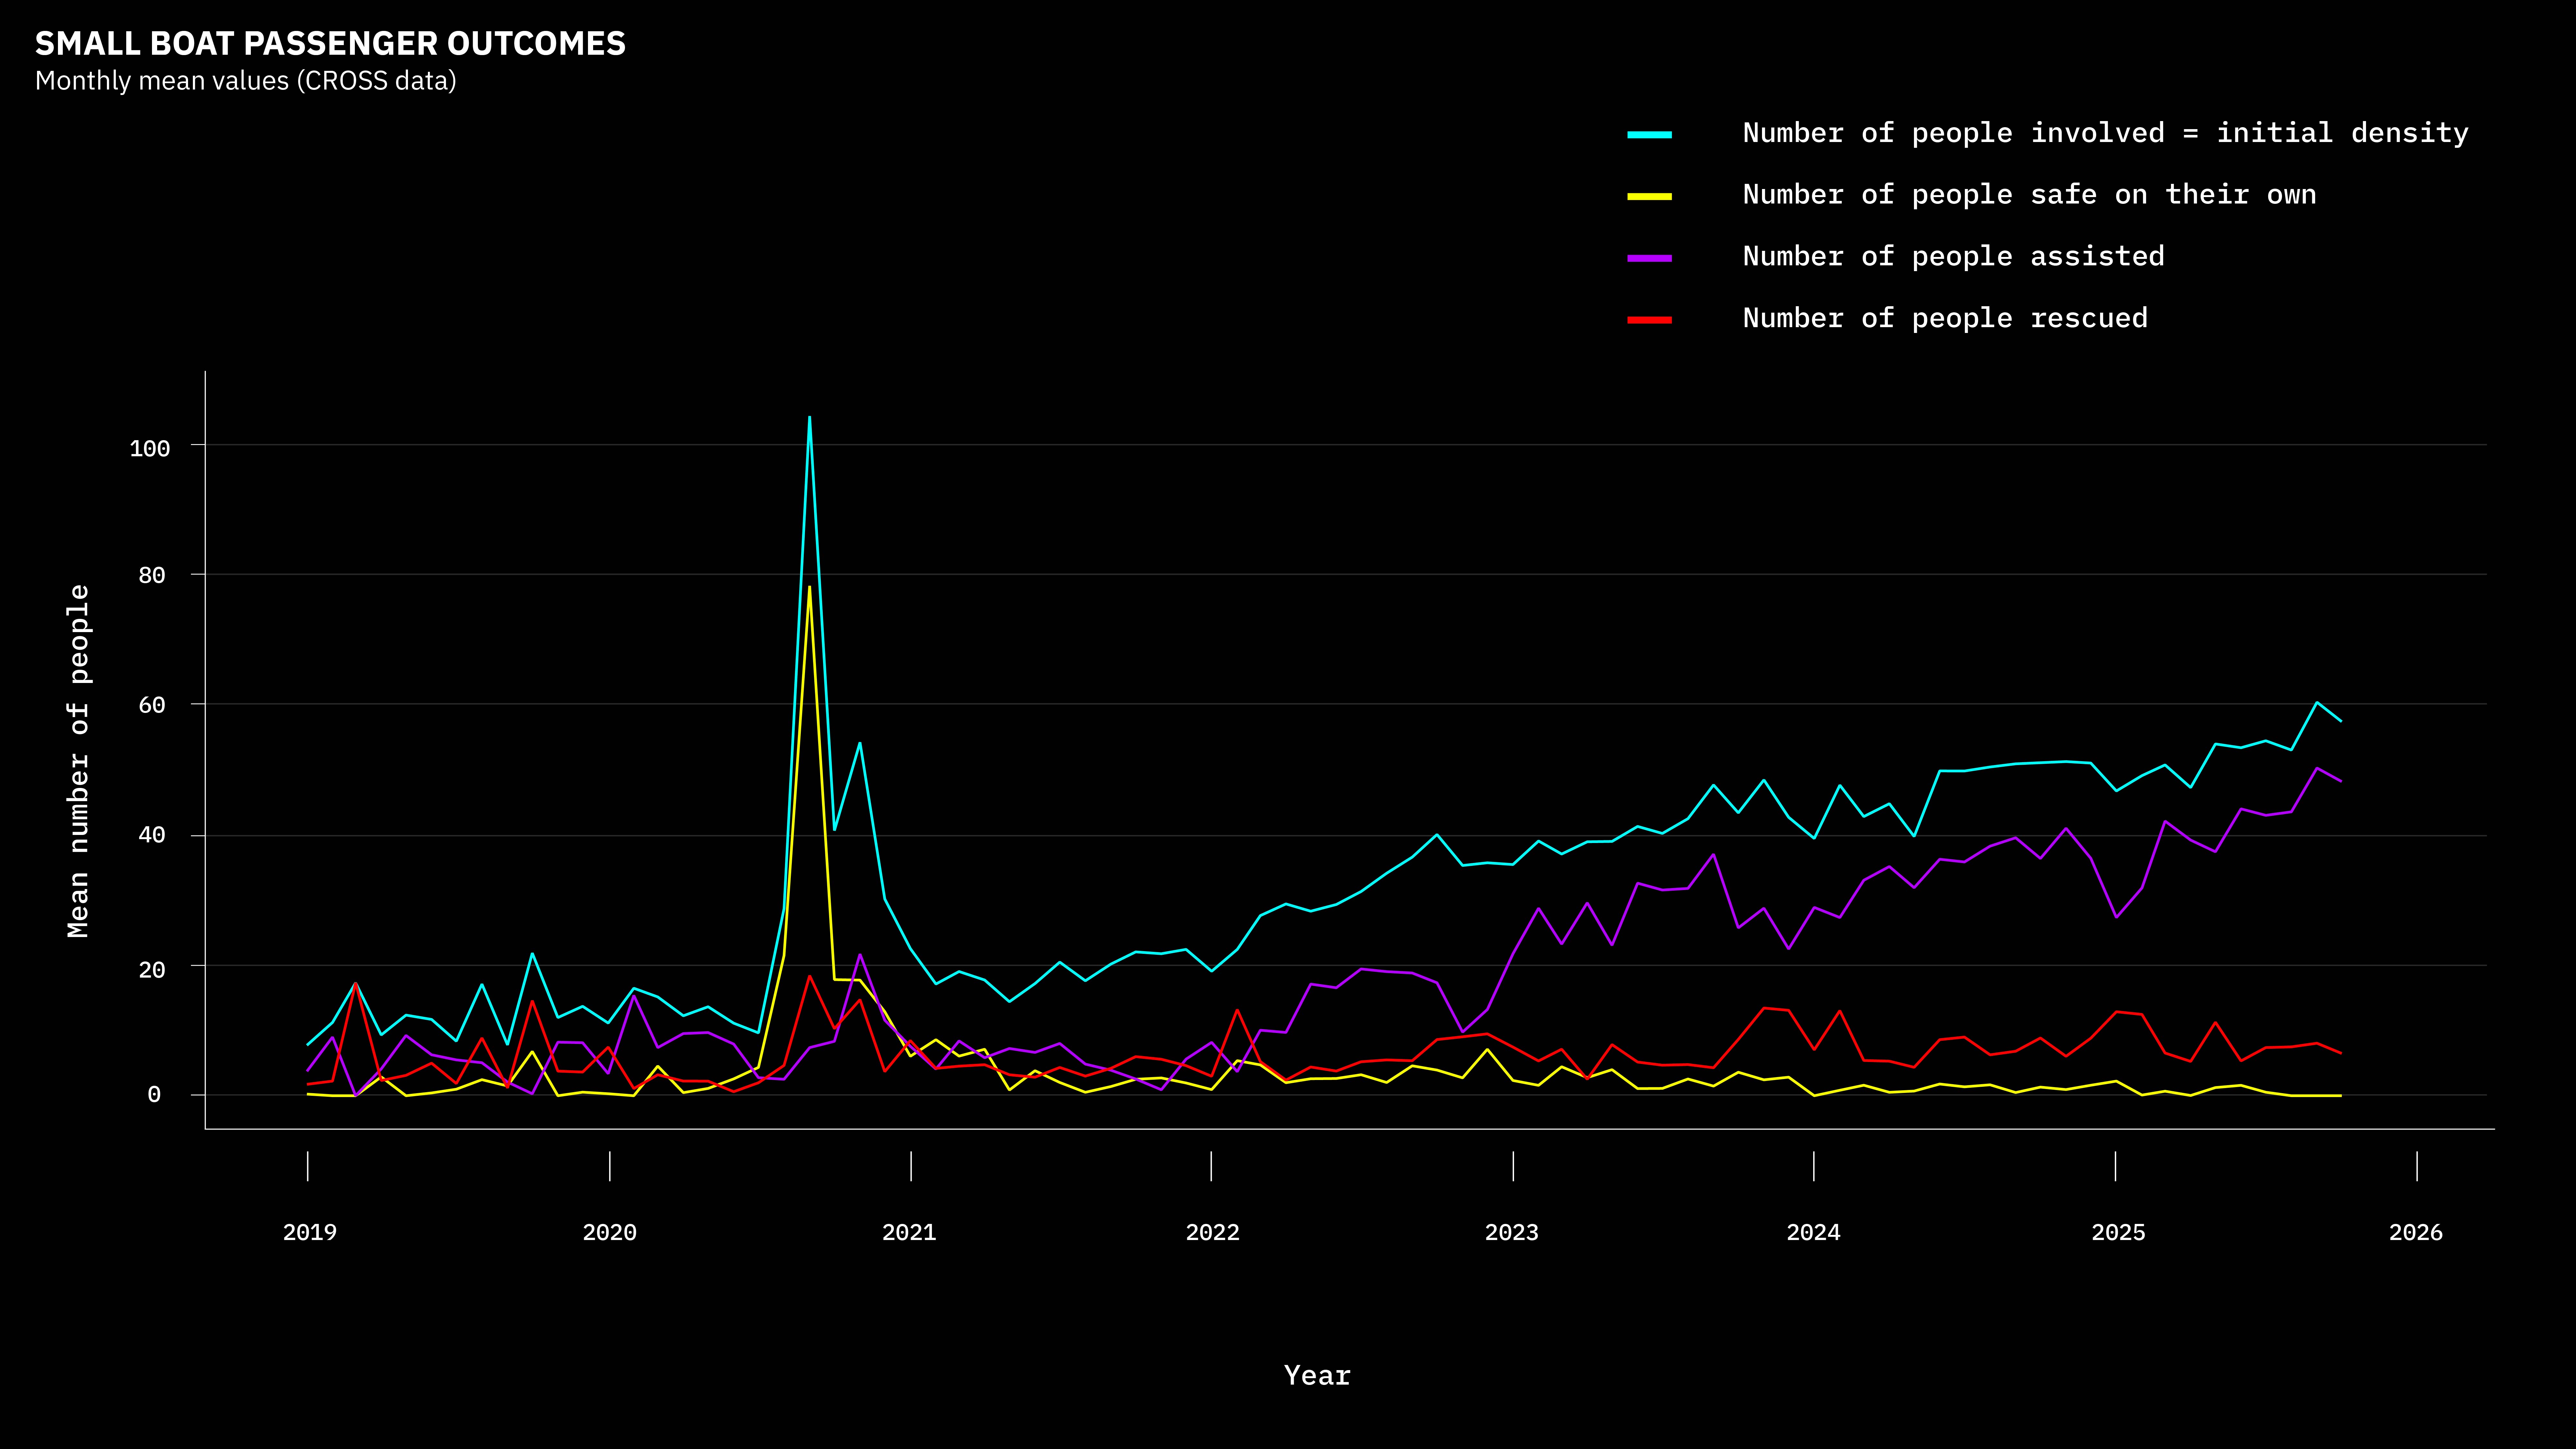Viewport: 2576px width, 1449px height.
Task: Click the 2022 x-axis tick label
Action: [x=1212, y=1232]
